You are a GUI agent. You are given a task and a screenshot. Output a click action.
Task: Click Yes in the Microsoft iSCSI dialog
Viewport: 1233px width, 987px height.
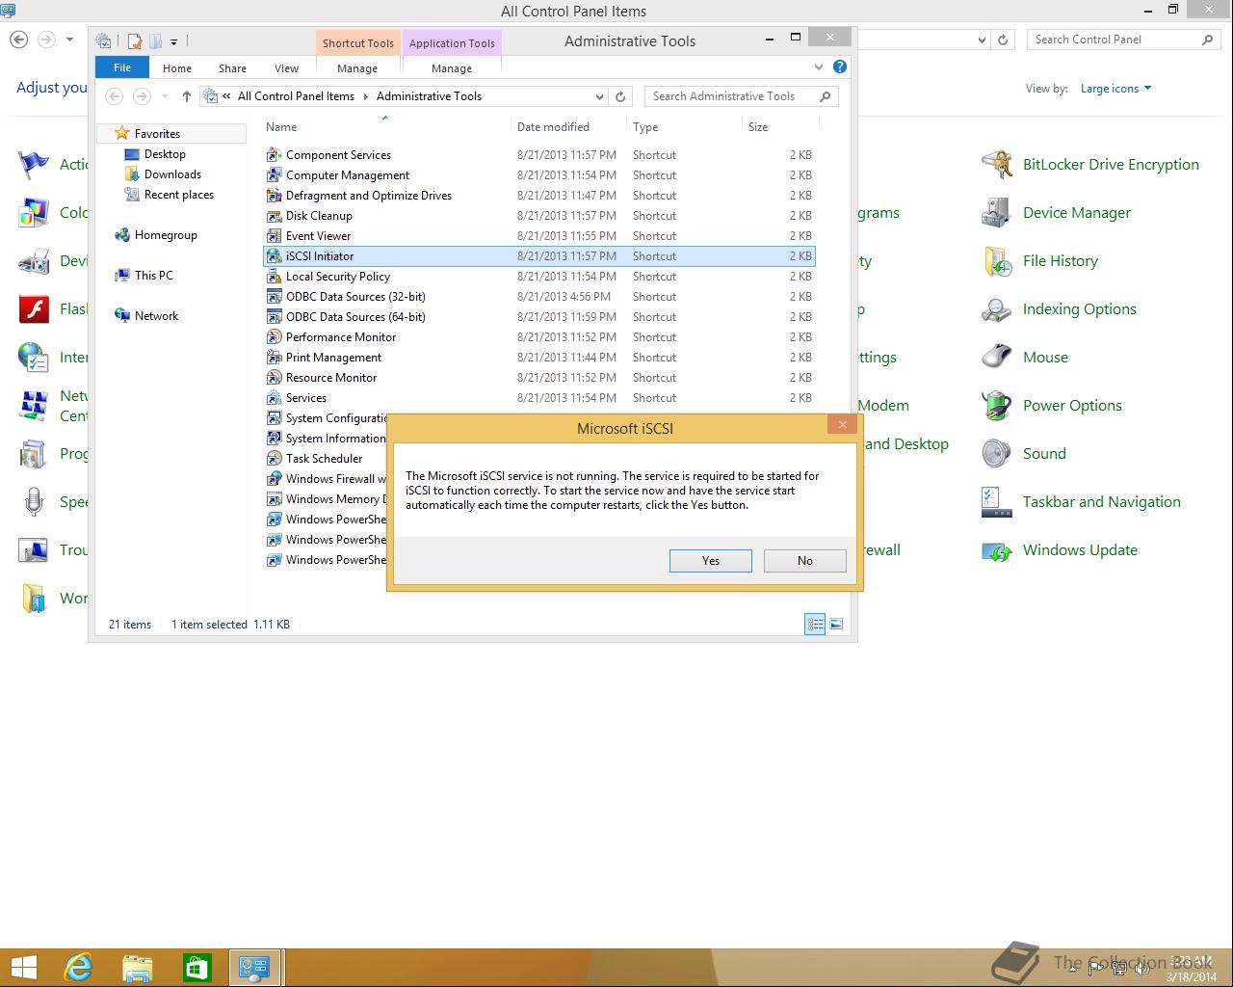click(x=710, y=560)
